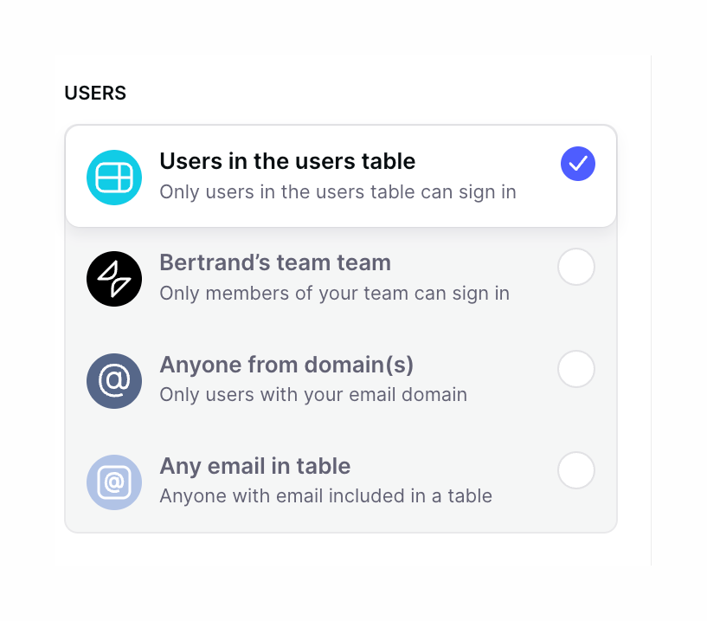Select the Users in the users table card
Screen dimensions: 707x621
(341, 175)
